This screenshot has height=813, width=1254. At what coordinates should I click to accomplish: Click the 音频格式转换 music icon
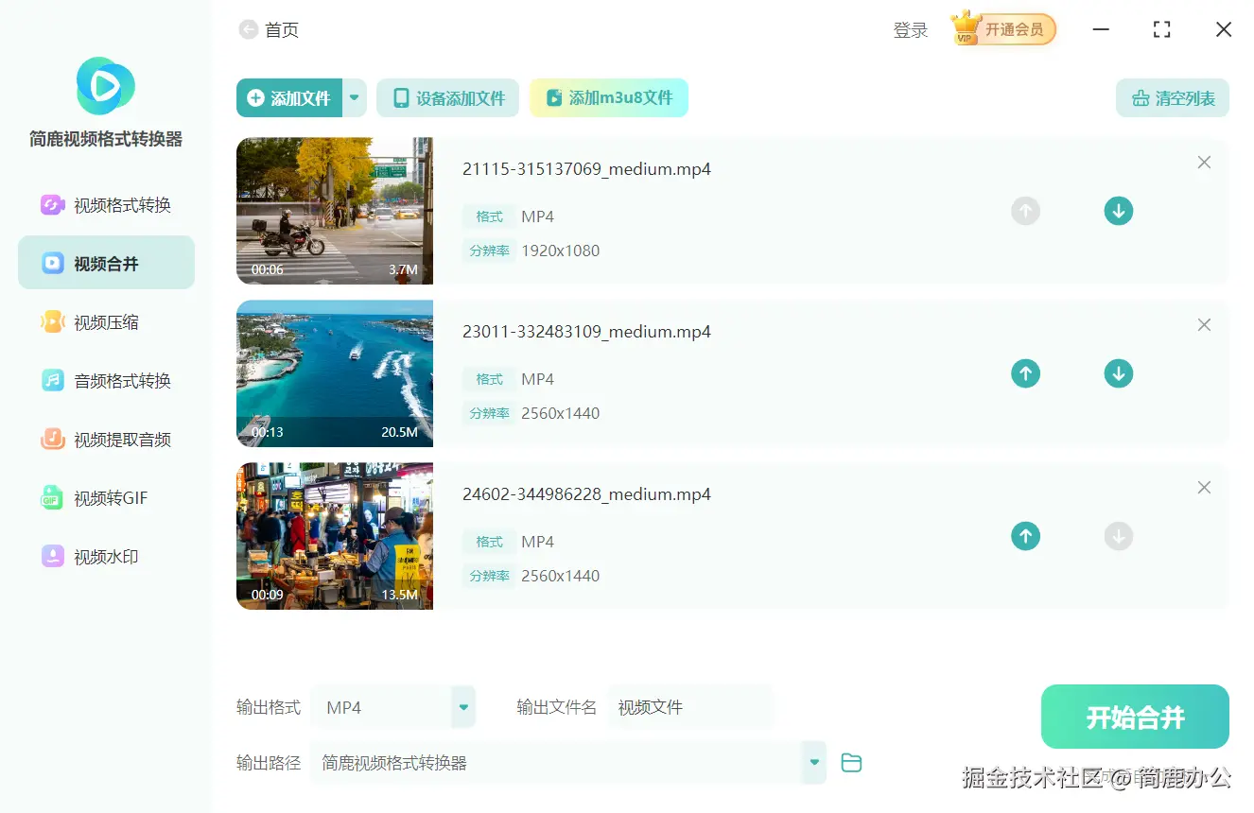52,381
